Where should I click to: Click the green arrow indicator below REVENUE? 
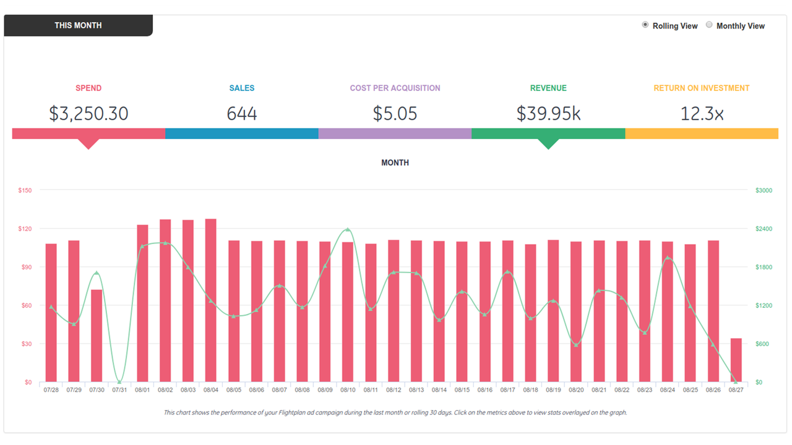548,143
